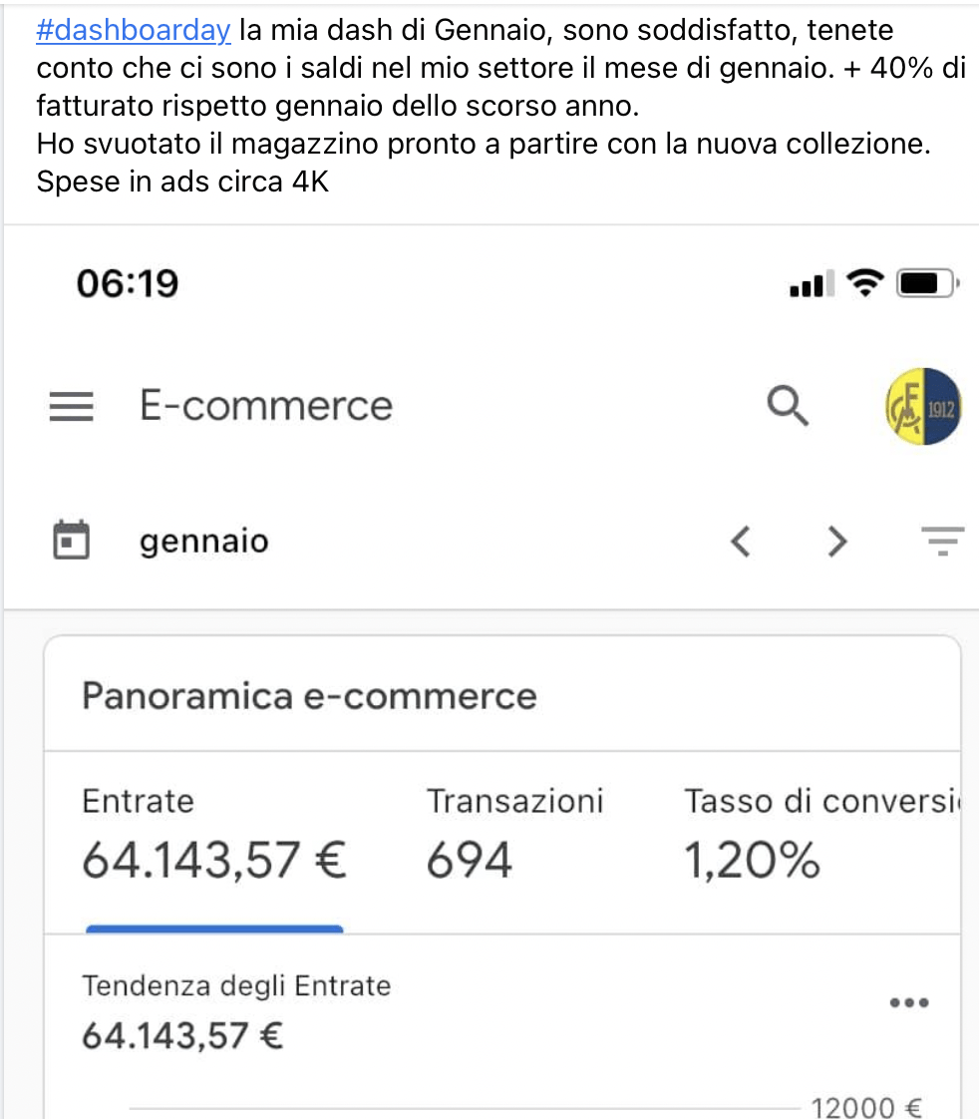Tap the battery status icon

(x=927, y=283)
